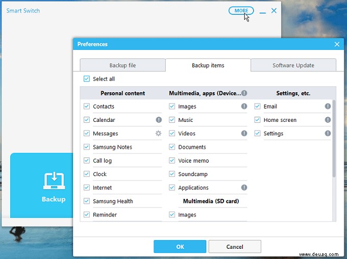Switch to the Backup file tab

[122, 65]
